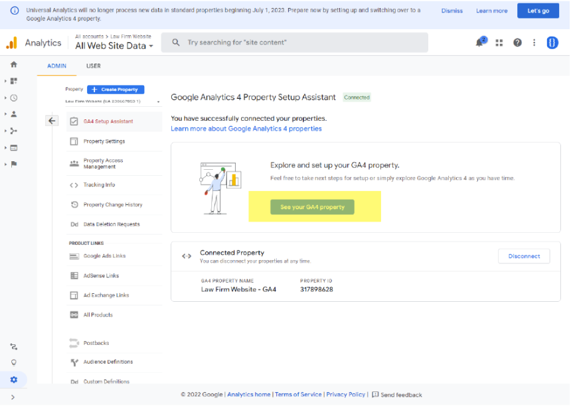Switch to the USER tab
The height and width of the screenshot is (408, 571).
point(93,66)
